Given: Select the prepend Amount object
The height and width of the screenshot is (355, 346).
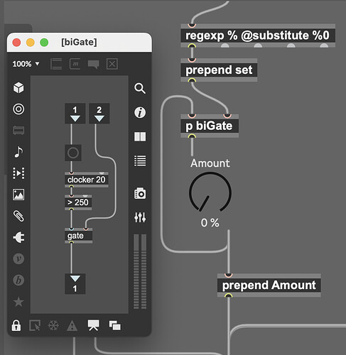Looking at the screenshot, I should 269,285.
